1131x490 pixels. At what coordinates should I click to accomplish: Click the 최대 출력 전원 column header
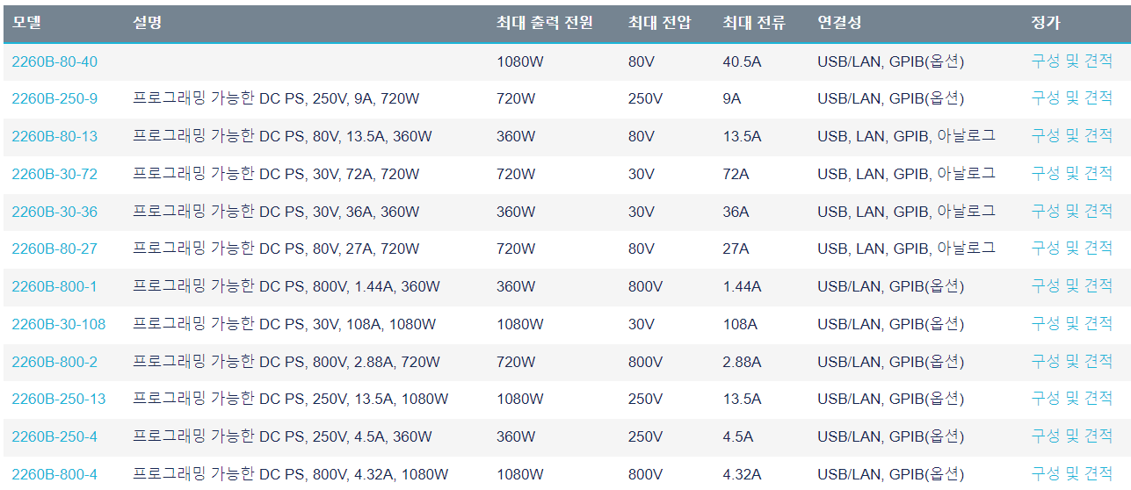click(x=544, y=23)
